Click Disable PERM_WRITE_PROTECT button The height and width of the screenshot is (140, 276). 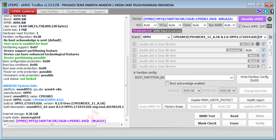212,100
